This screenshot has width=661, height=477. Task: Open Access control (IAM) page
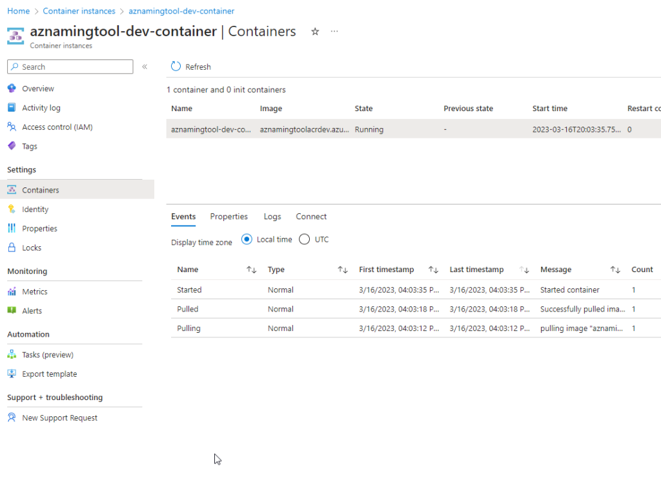[57, 127]
